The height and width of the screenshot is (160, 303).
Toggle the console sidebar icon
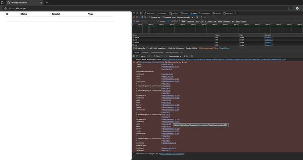133,56
